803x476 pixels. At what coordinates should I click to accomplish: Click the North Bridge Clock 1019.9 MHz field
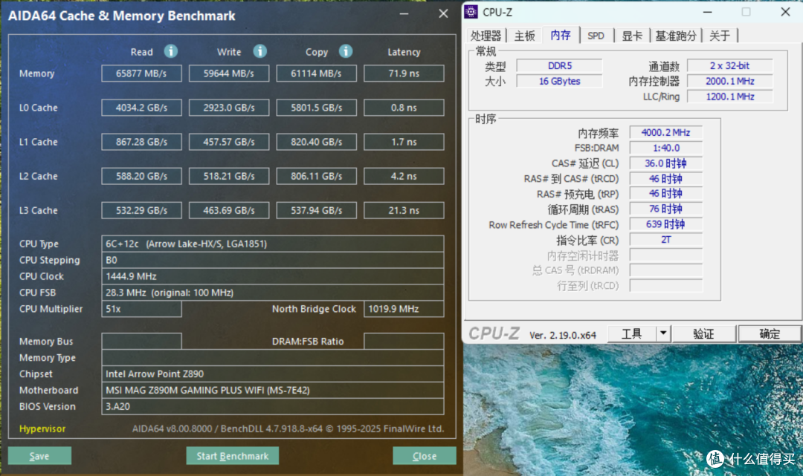(x=404, y=309)
